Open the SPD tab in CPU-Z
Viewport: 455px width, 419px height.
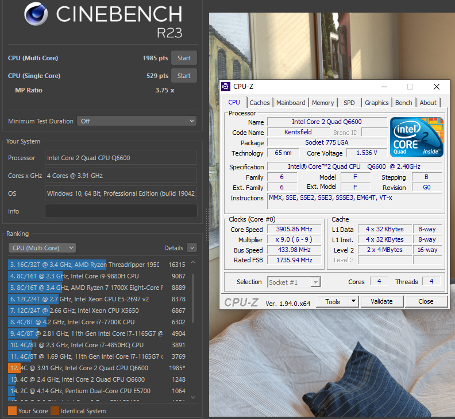[349, 103]
